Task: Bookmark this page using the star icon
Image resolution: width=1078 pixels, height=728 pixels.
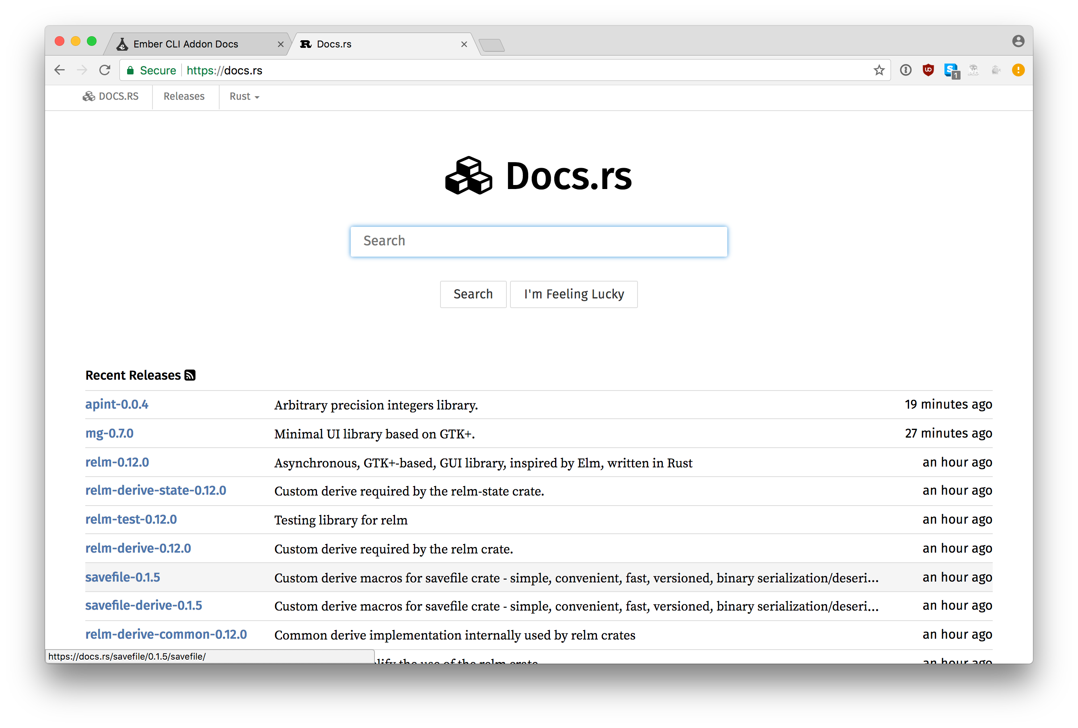Action: (x=879, y=70)
